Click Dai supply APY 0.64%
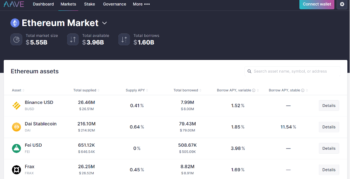The width and height of the screenshot is (350, 179). 137,127
